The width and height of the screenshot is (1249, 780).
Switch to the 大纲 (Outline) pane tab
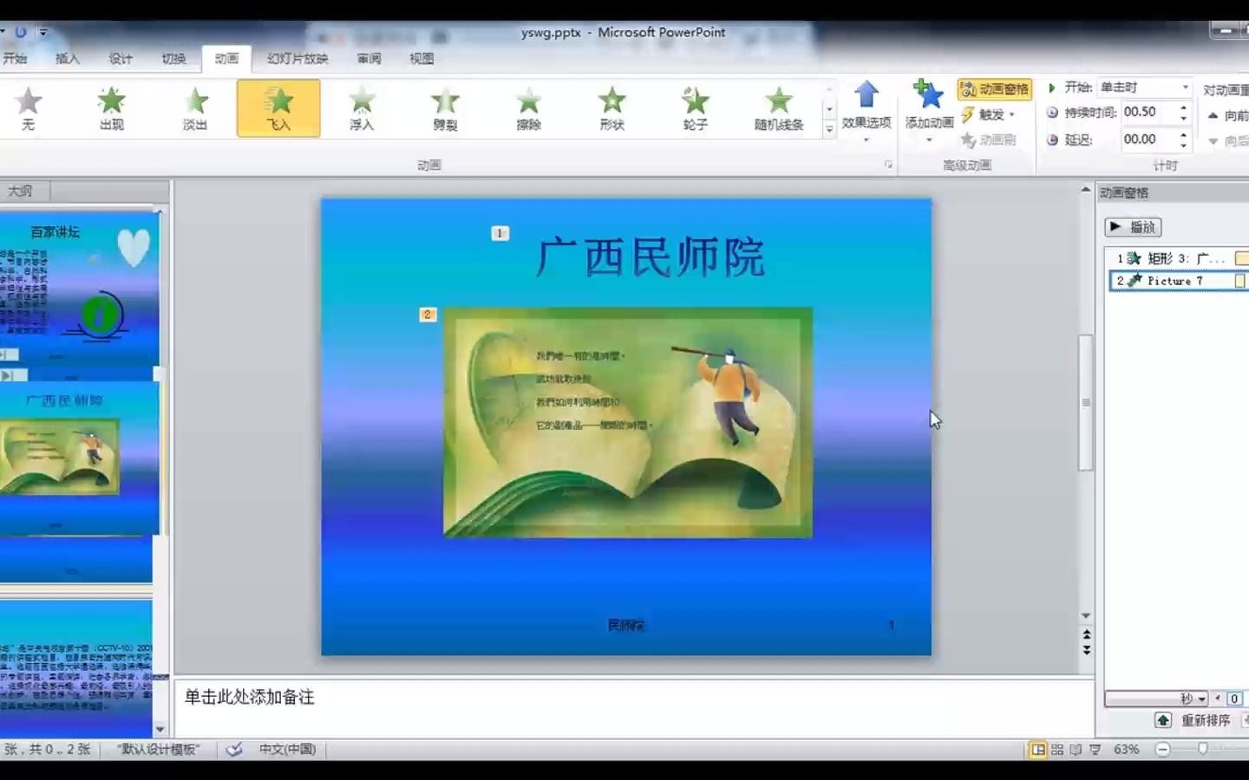point(21,191)
